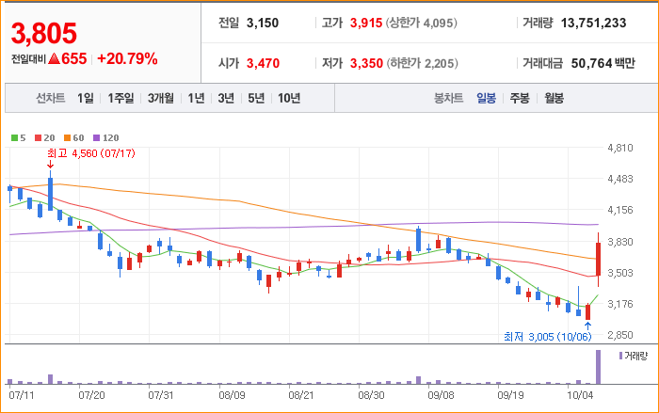Click the orange 60-day moving average swatch
This screenshot has width=659, height=413.
pyautogui.click(x=67, y=137)
